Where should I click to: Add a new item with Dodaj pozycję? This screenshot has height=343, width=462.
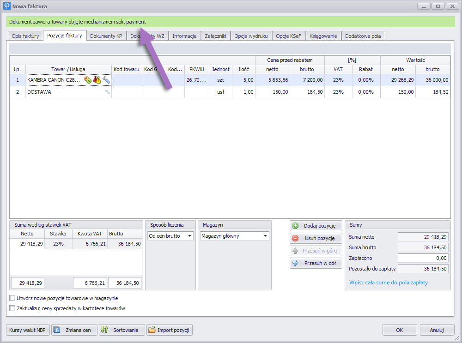316,226
